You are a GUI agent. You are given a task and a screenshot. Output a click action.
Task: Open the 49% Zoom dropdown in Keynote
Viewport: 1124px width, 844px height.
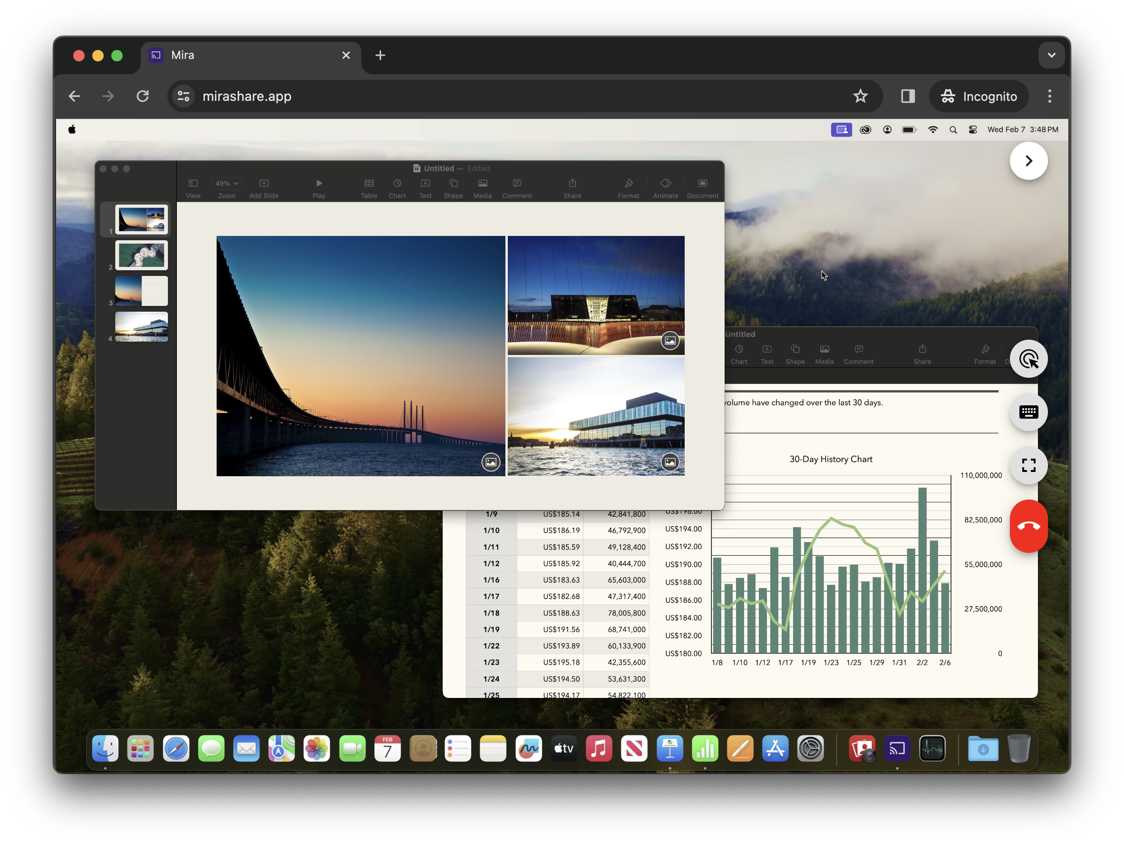[x=227, y=184]
